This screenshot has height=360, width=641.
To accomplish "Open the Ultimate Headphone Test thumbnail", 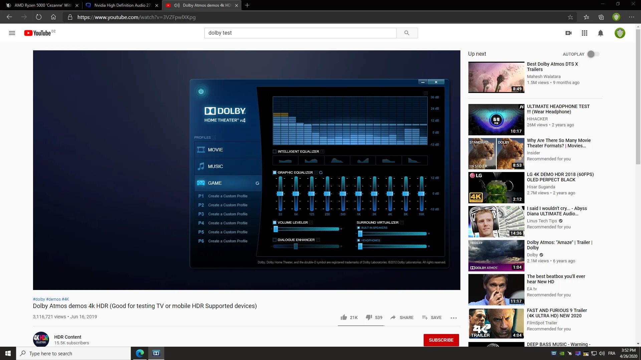I will click(x=496, y=119).
